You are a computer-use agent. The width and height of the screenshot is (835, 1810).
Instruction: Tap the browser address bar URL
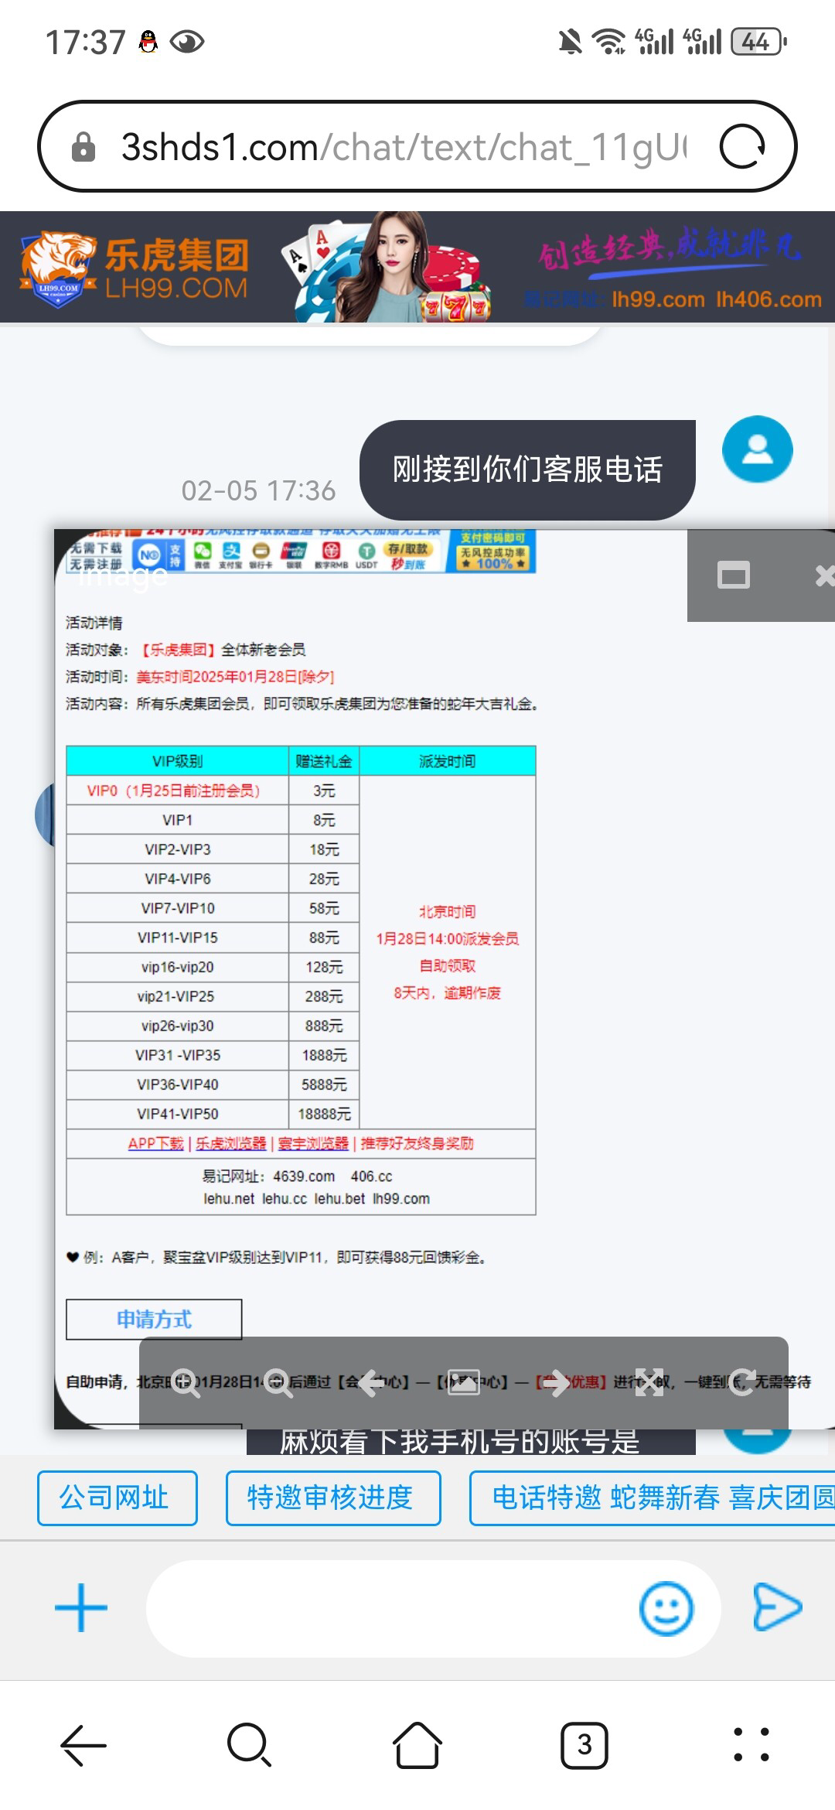pos(402,146)
